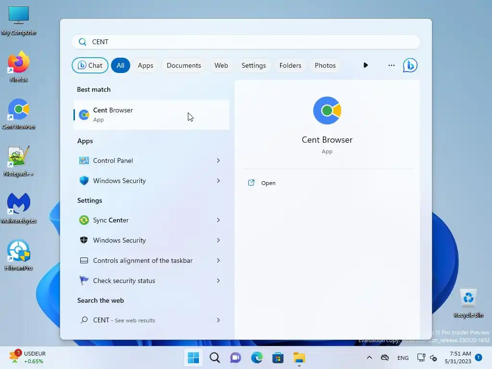Open Sync Center settings result
492x369 pixels.
click(151, 220)
